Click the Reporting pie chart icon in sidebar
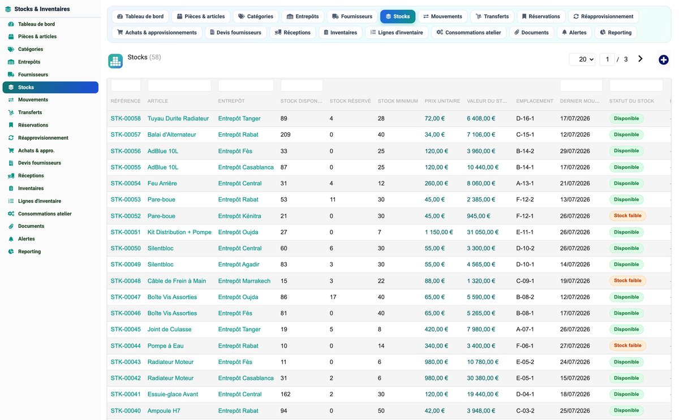This screenshot has width=679, height=420. [11, 252]
